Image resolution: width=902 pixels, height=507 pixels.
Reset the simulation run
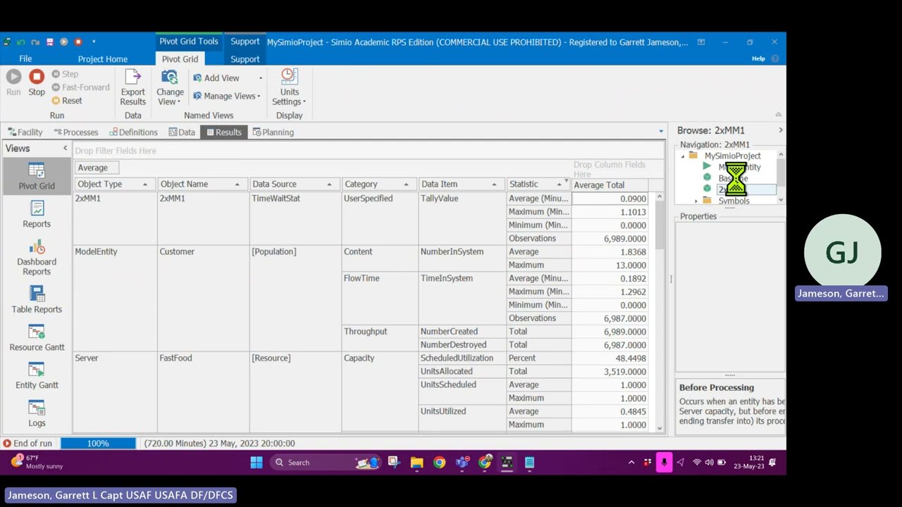(x=66, y=101)
